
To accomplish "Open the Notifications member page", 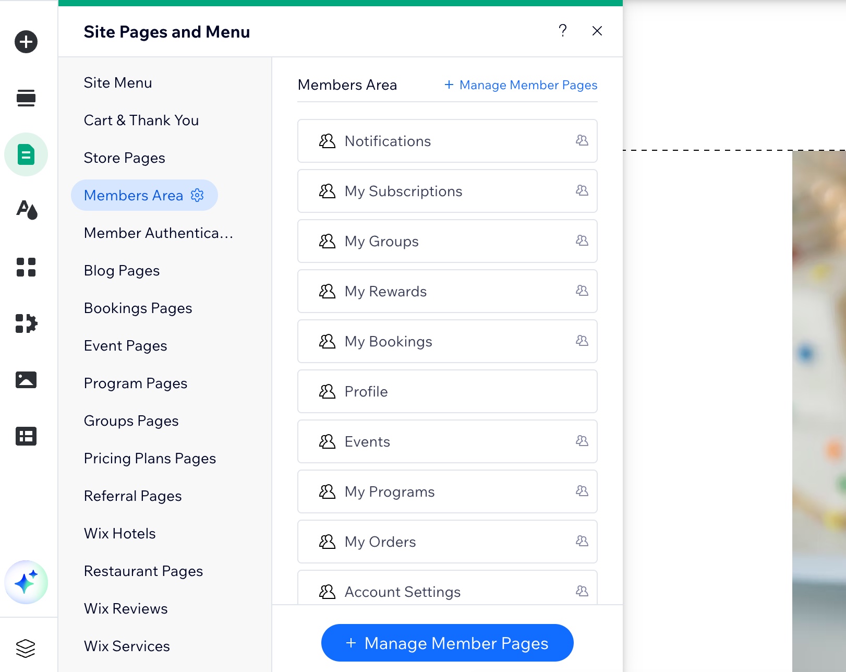I will pos(448,141).
